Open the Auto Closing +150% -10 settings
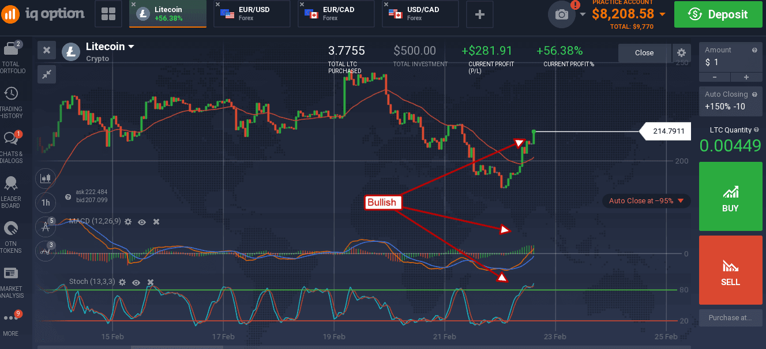 (x=730, y=101)
